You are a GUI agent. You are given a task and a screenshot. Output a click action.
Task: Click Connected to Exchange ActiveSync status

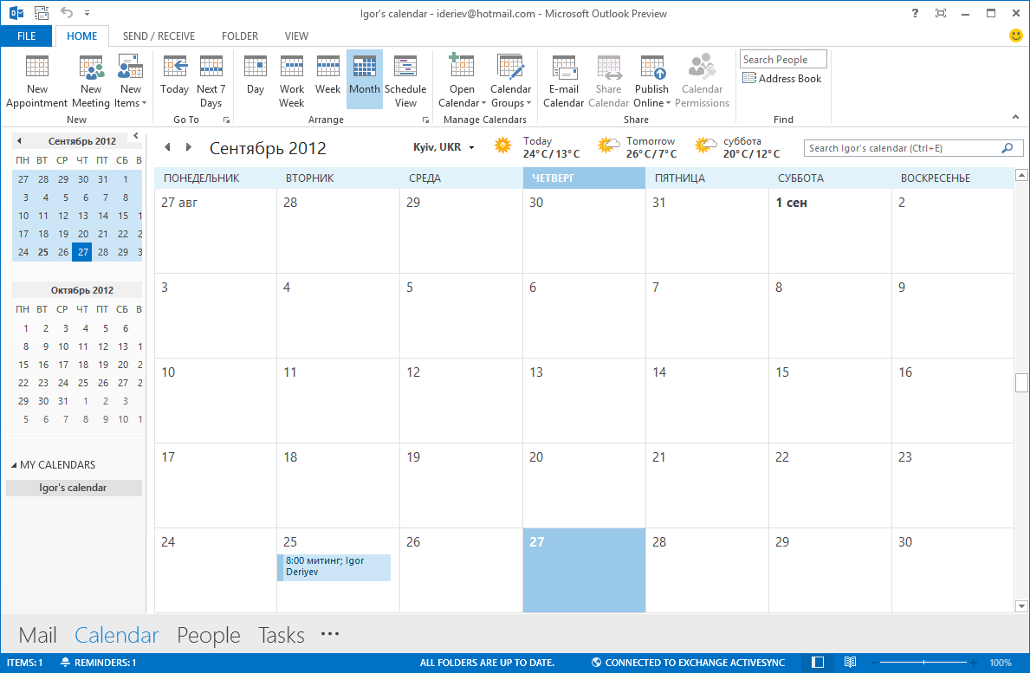point(688,663)
